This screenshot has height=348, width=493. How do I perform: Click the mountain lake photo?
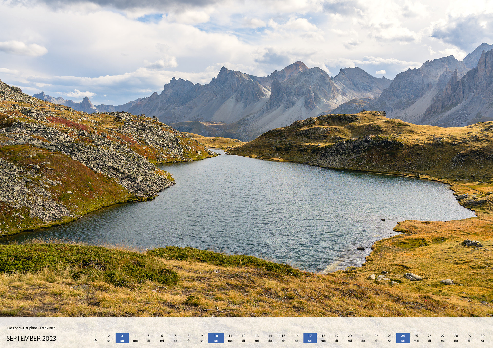[246, 159]
